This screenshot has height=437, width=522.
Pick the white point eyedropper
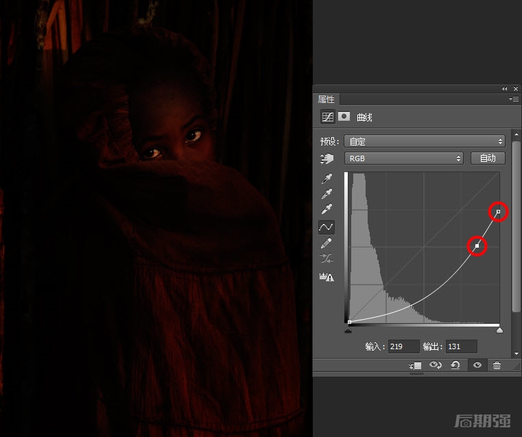[x=327, y=209]
